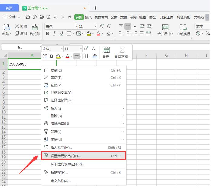Image resolution: width=211 pixels, height=188 pixels.
Task: Switch to the 插入 ribbon tab
Action: point(88,17)
